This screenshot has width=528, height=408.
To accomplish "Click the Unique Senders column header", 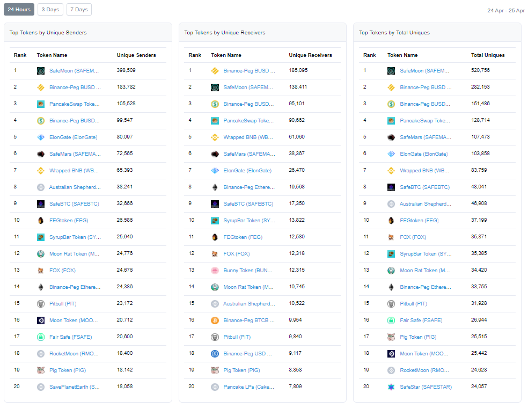I will click(x=136, y=55).
